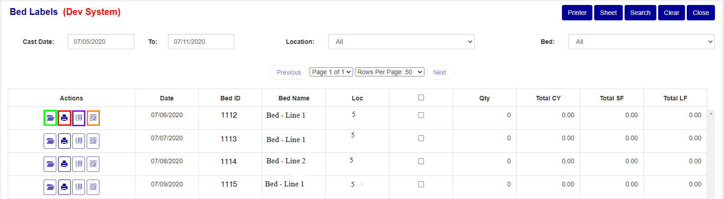Screen dimensions: 724x199
Task: Open folder icon for bed 1113
Action: [50, 141]
